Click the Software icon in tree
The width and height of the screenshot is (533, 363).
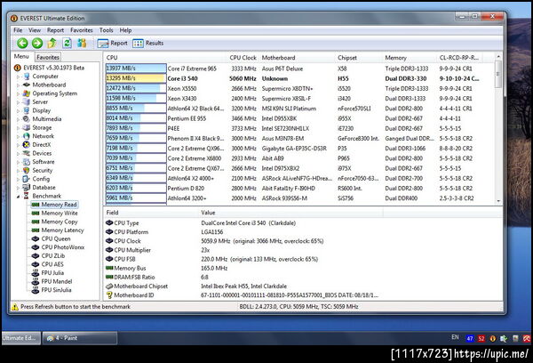26,162
